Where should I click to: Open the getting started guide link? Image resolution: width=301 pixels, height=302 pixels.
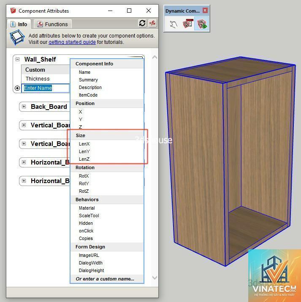(x=72, y=42)
